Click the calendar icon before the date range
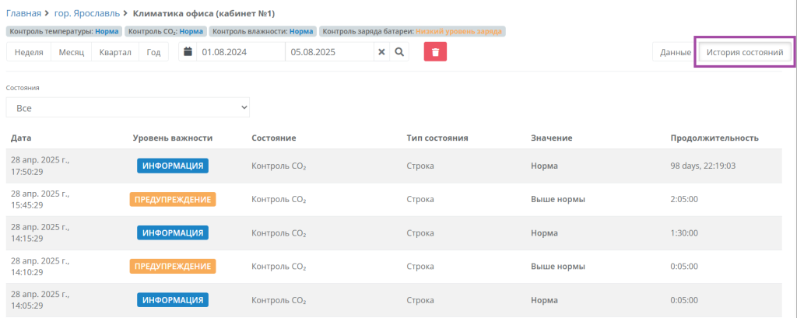The image size is (797, 318). point(188,52)
